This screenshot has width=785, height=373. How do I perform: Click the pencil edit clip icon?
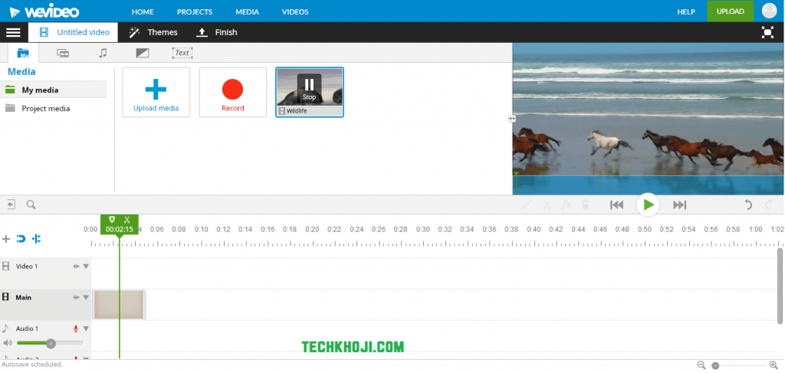pos(526,204)
